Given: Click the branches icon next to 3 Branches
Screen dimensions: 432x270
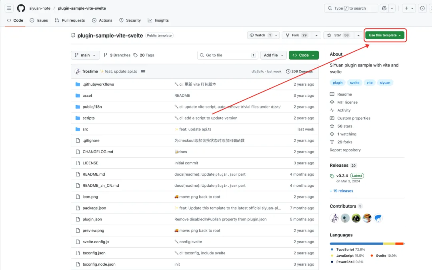Looking at the screenshot, I should [x=106, y=55].
